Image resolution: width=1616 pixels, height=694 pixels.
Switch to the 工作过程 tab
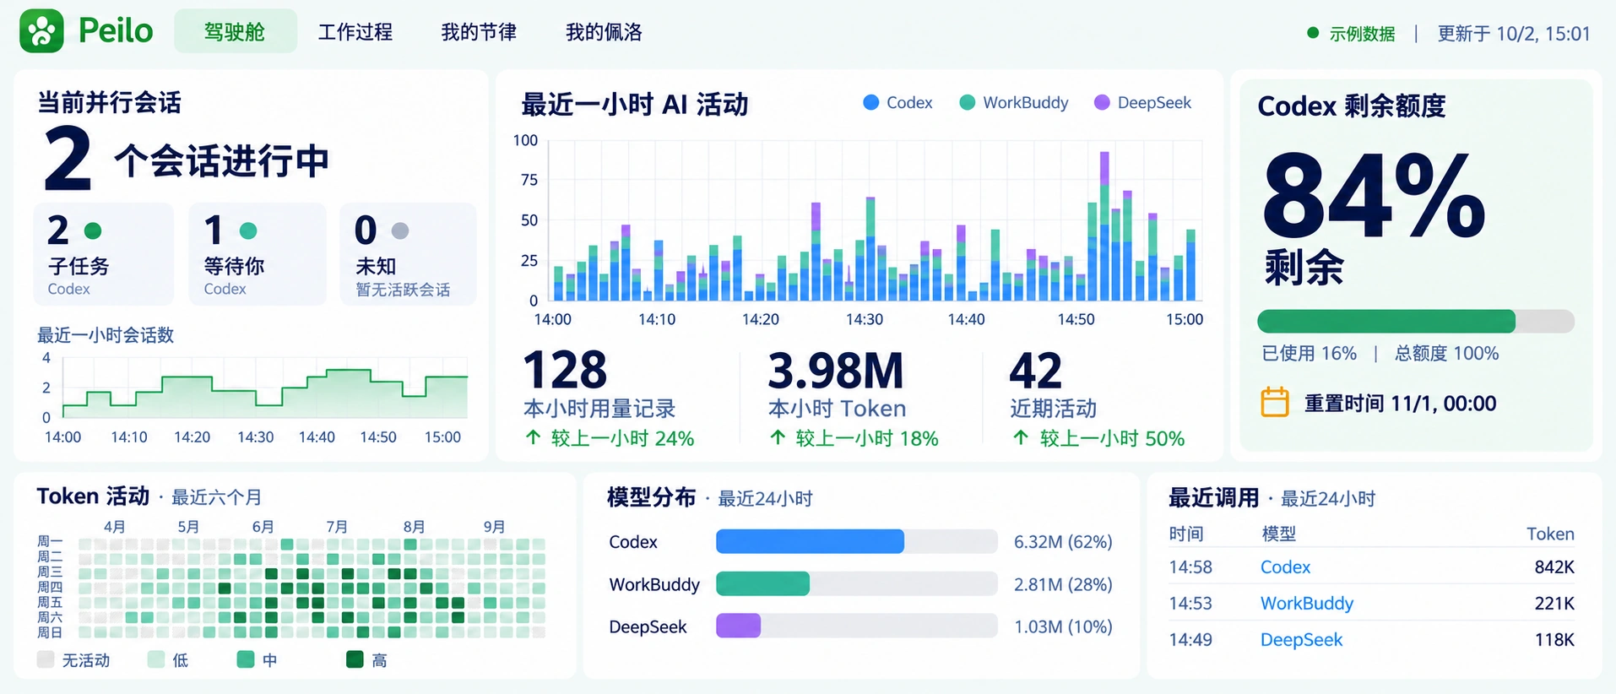pos(355,32)
